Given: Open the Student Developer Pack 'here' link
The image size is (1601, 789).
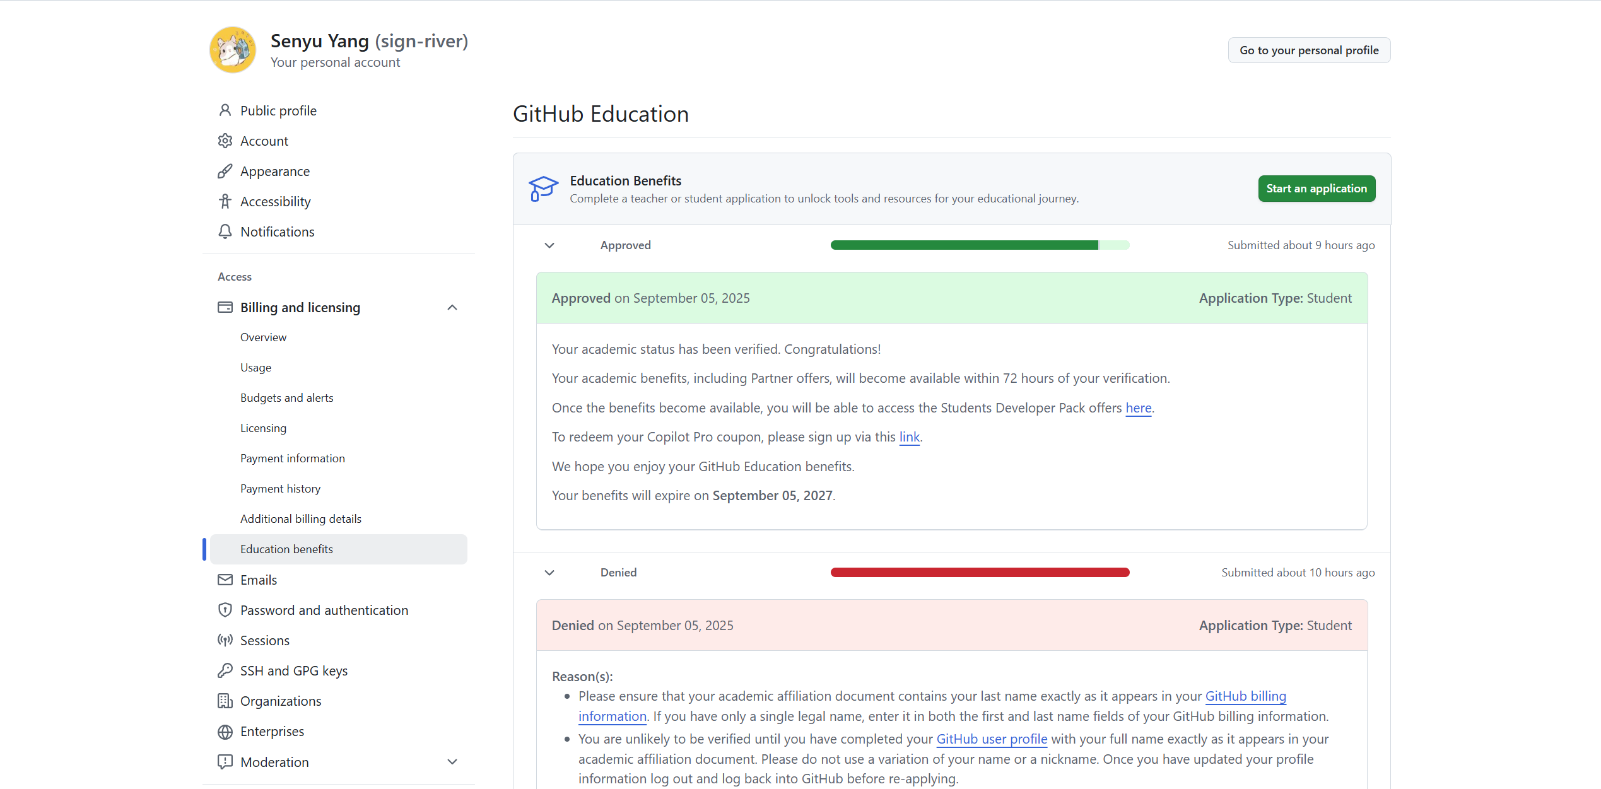Looking at the screenshot, I should pyautogui.click(x=1139, y=408).
